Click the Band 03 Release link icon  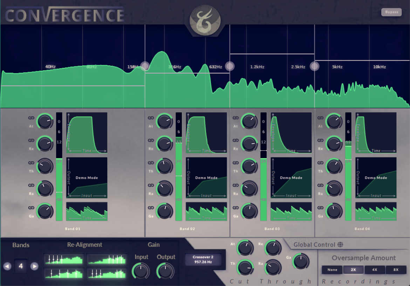[235, 141]
